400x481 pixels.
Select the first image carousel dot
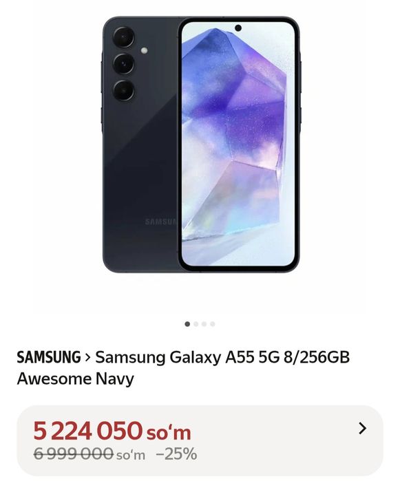coord(187,324)
